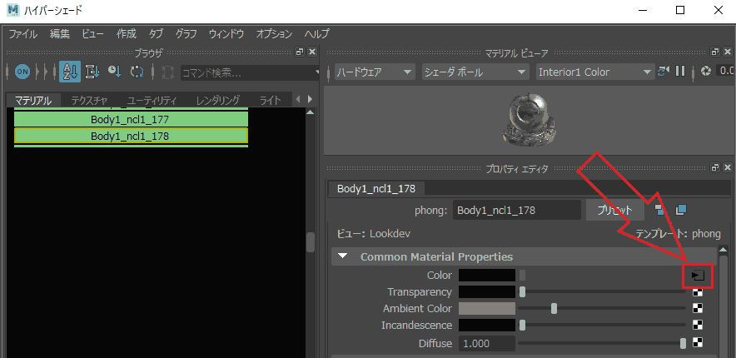
Task: Select the Body1_ncl1_177 material
Action: click(x=131, y=120)
